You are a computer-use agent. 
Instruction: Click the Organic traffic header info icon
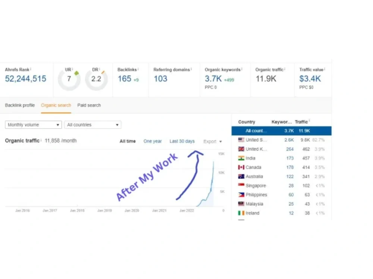click(285, 69)
